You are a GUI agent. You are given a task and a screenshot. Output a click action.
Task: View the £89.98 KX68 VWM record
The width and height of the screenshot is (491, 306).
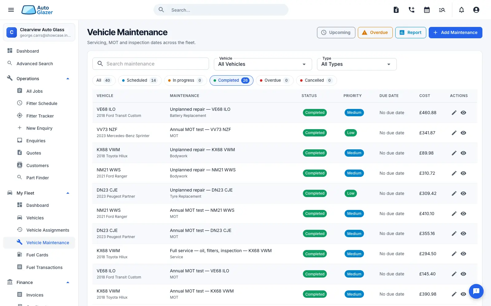463,153
